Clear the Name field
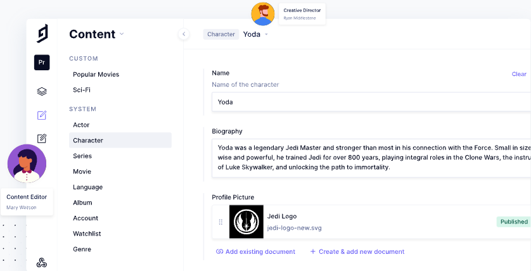 (x=518, y=74)
